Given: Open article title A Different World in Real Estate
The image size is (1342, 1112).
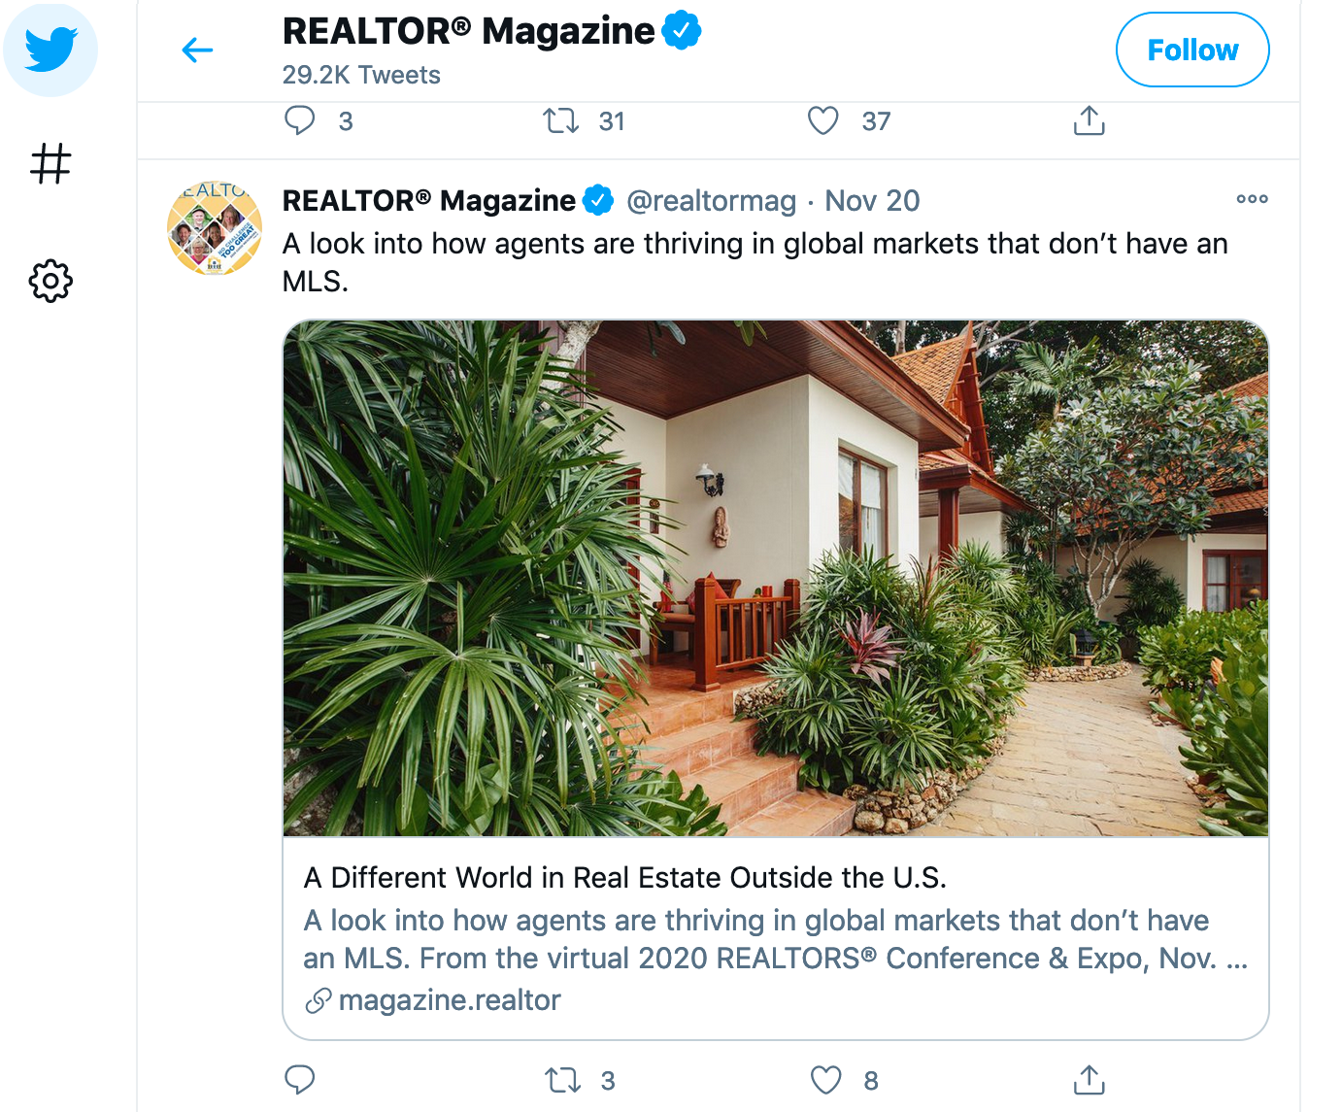Looking at the screenshot, I should (624, 878).
